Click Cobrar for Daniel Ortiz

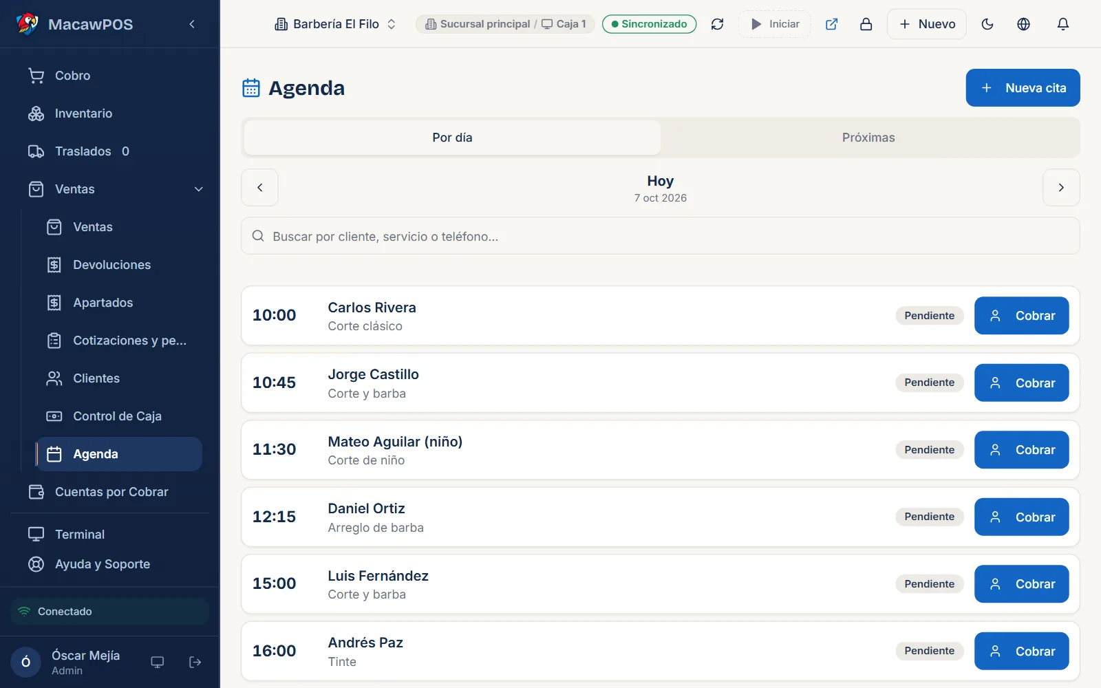pyautogui.click(x=1021, y=517)
